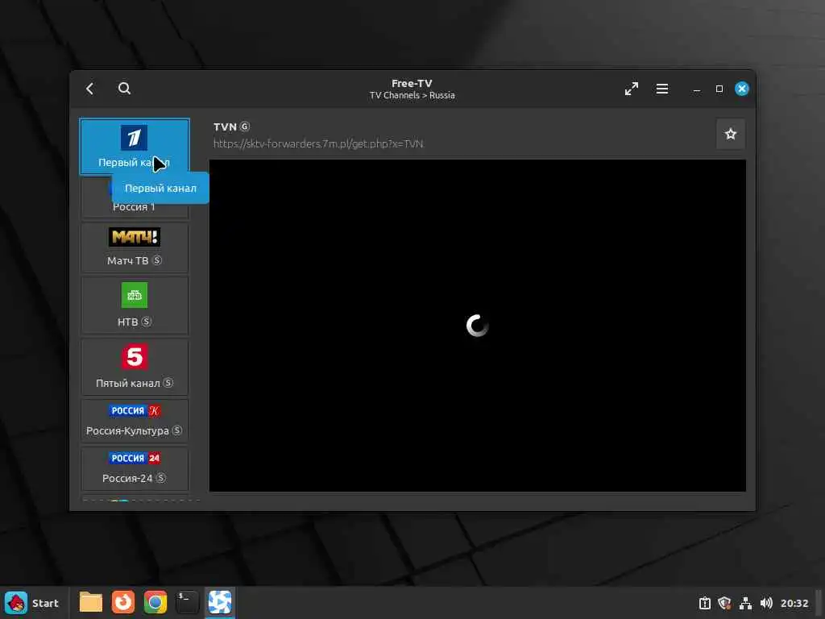825x619 pixels.
Task: Open the Start menu
Action: point(31,603)
